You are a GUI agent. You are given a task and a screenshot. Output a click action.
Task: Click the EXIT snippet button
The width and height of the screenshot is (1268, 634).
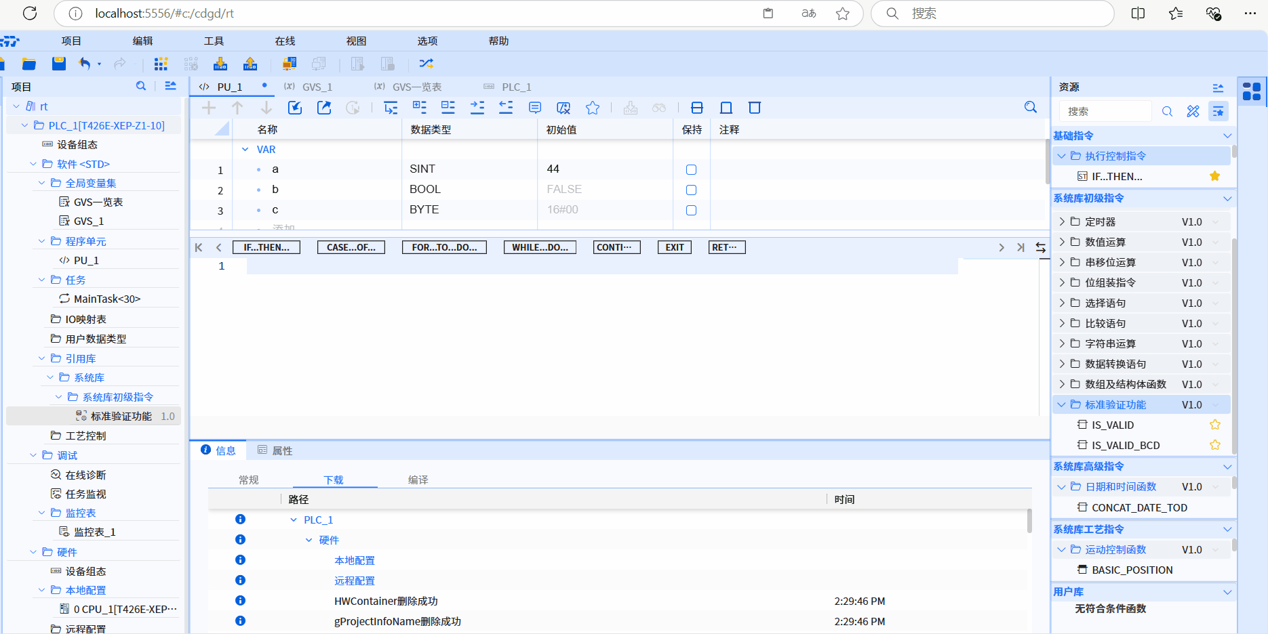point(674,247)
